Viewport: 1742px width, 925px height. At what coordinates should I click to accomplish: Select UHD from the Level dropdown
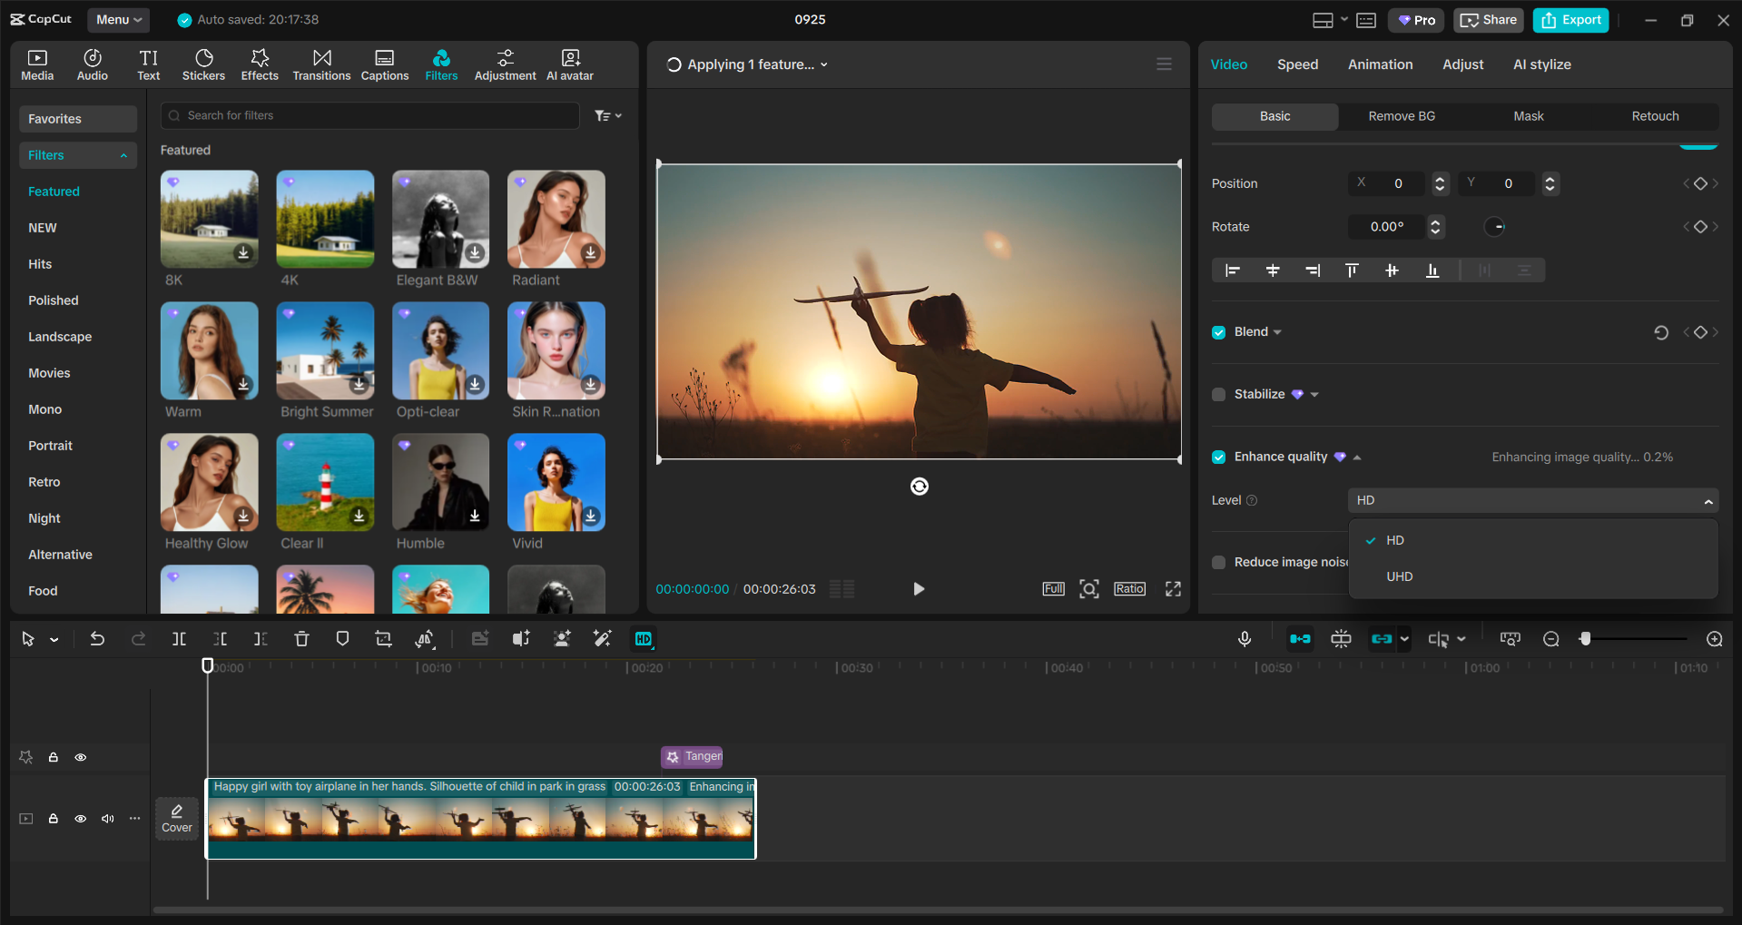(1400, 576)
